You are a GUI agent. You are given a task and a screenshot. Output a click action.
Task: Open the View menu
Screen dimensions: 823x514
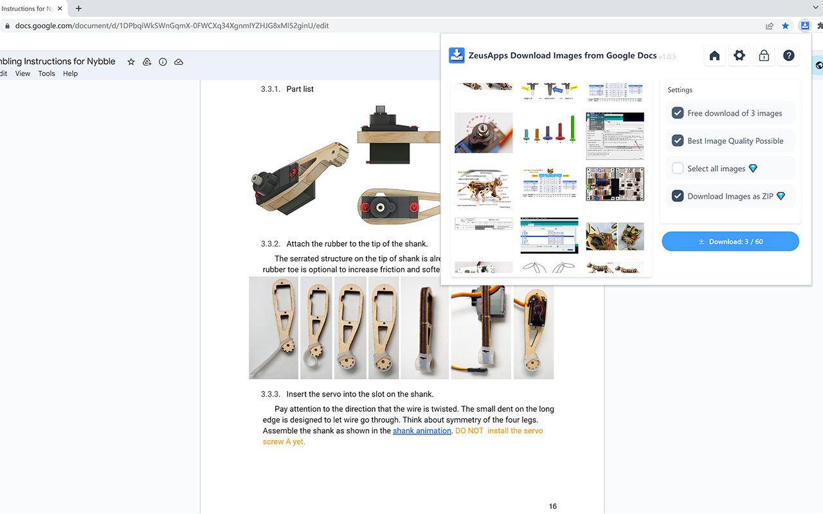click(23, 74)
